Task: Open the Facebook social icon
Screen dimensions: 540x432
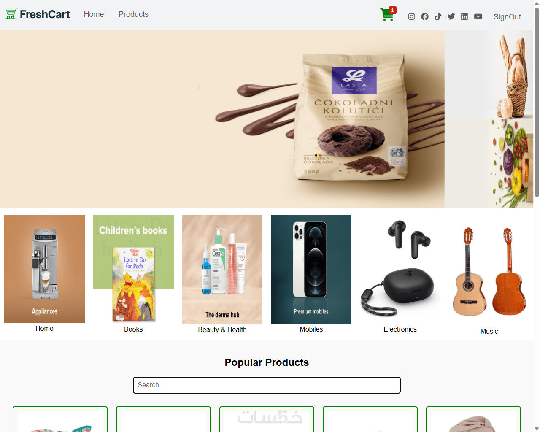Action: click(425, 16)
